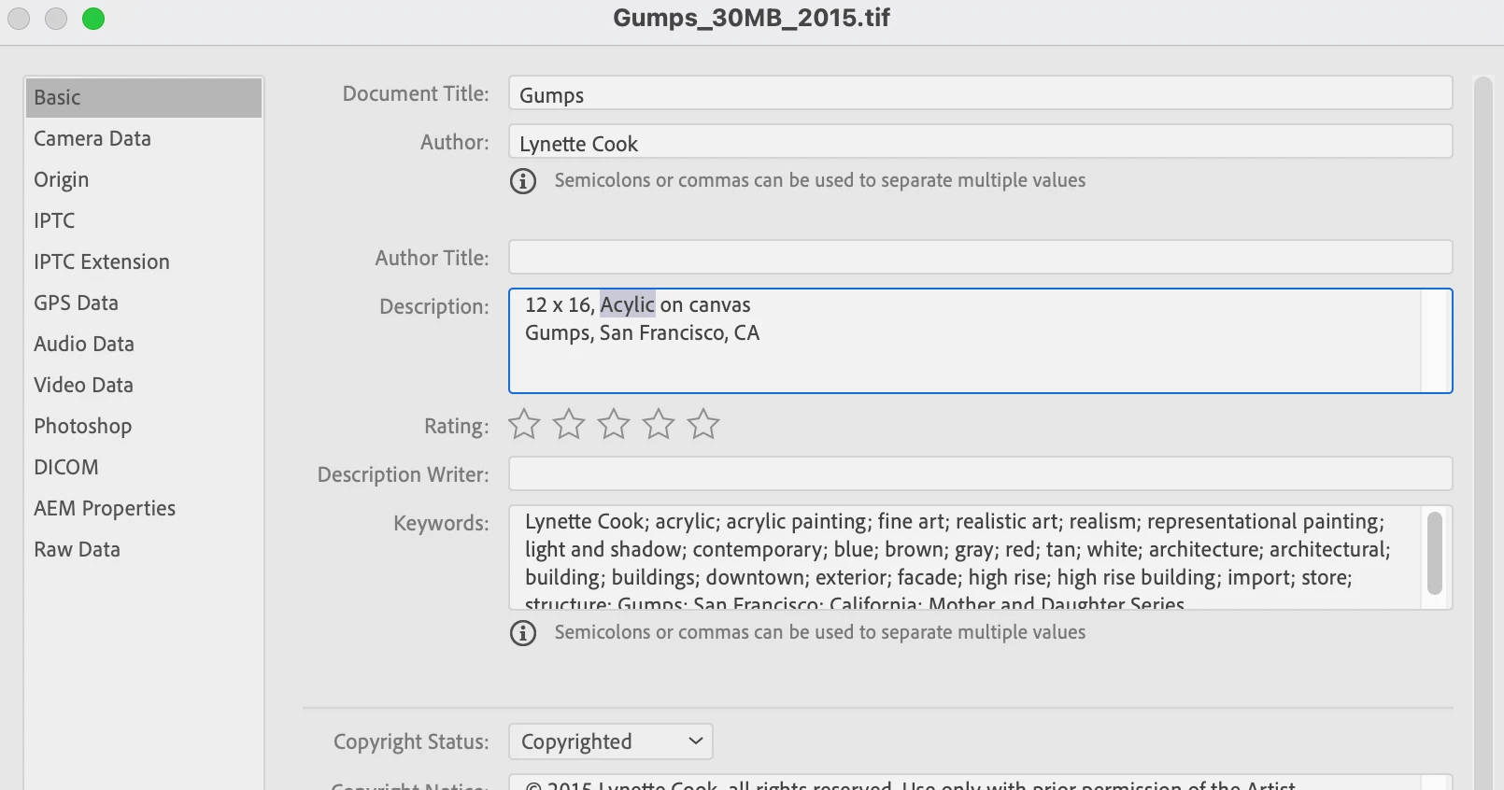The width and height of the screenshot is (1504, 790).
Task: Click the Document Title field containing Gumps
Action: [x=980, y=93]
